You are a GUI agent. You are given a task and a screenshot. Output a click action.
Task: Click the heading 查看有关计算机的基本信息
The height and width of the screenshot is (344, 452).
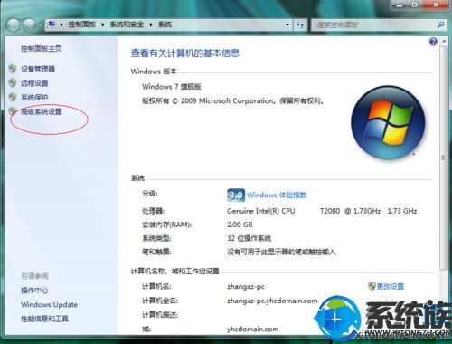pyautogui.click(x=185, y=53)
